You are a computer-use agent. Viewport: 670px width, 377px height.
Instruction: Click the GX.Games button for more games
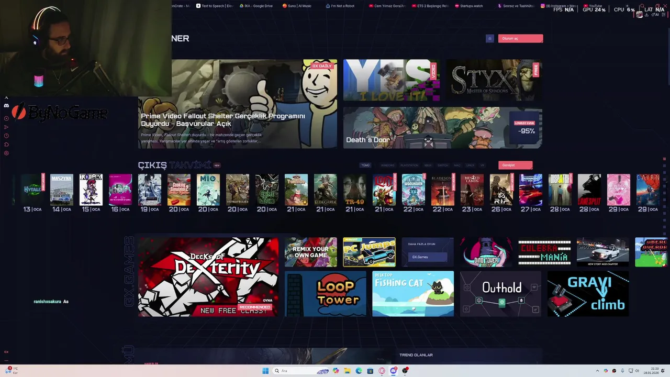(x=428, y=257)
